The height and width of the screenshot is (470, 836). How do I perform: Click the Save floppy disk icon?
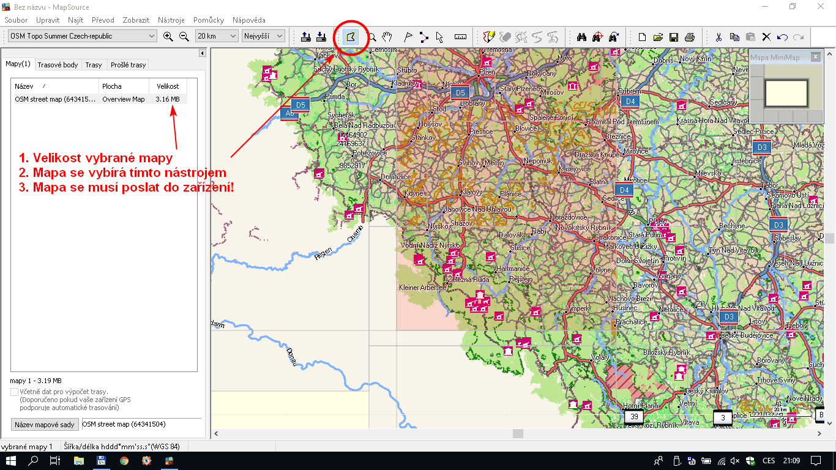tap(674, 37)
